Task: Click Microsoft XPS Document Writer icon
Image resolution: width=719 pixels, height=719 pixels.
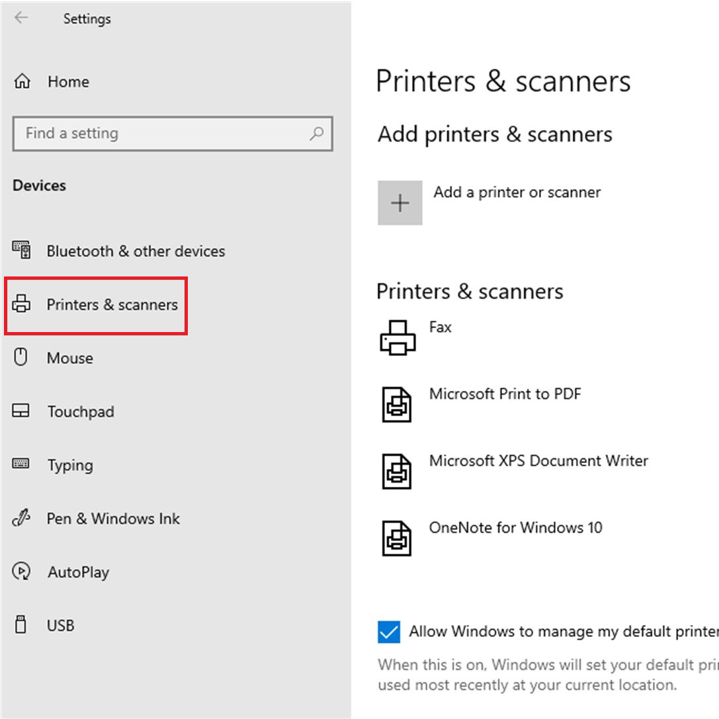Action: coord(397,470)
